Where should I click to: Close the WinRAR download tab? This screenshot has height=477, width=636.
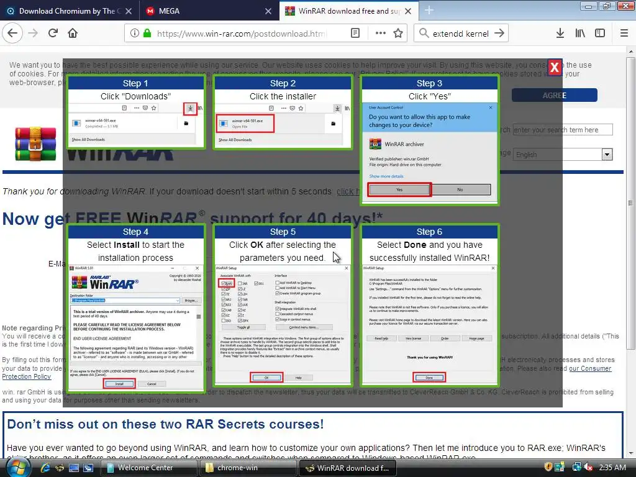click(x=408, y=11)
